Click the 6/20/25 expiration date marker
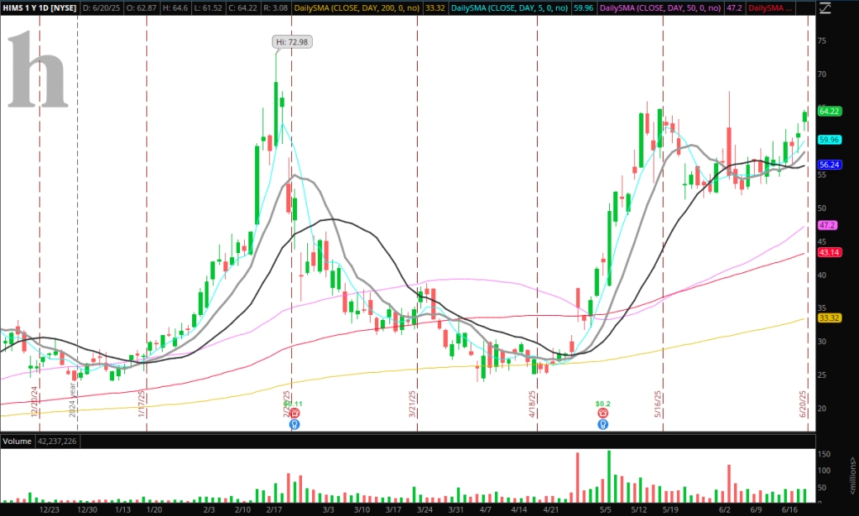 (803, 404)
